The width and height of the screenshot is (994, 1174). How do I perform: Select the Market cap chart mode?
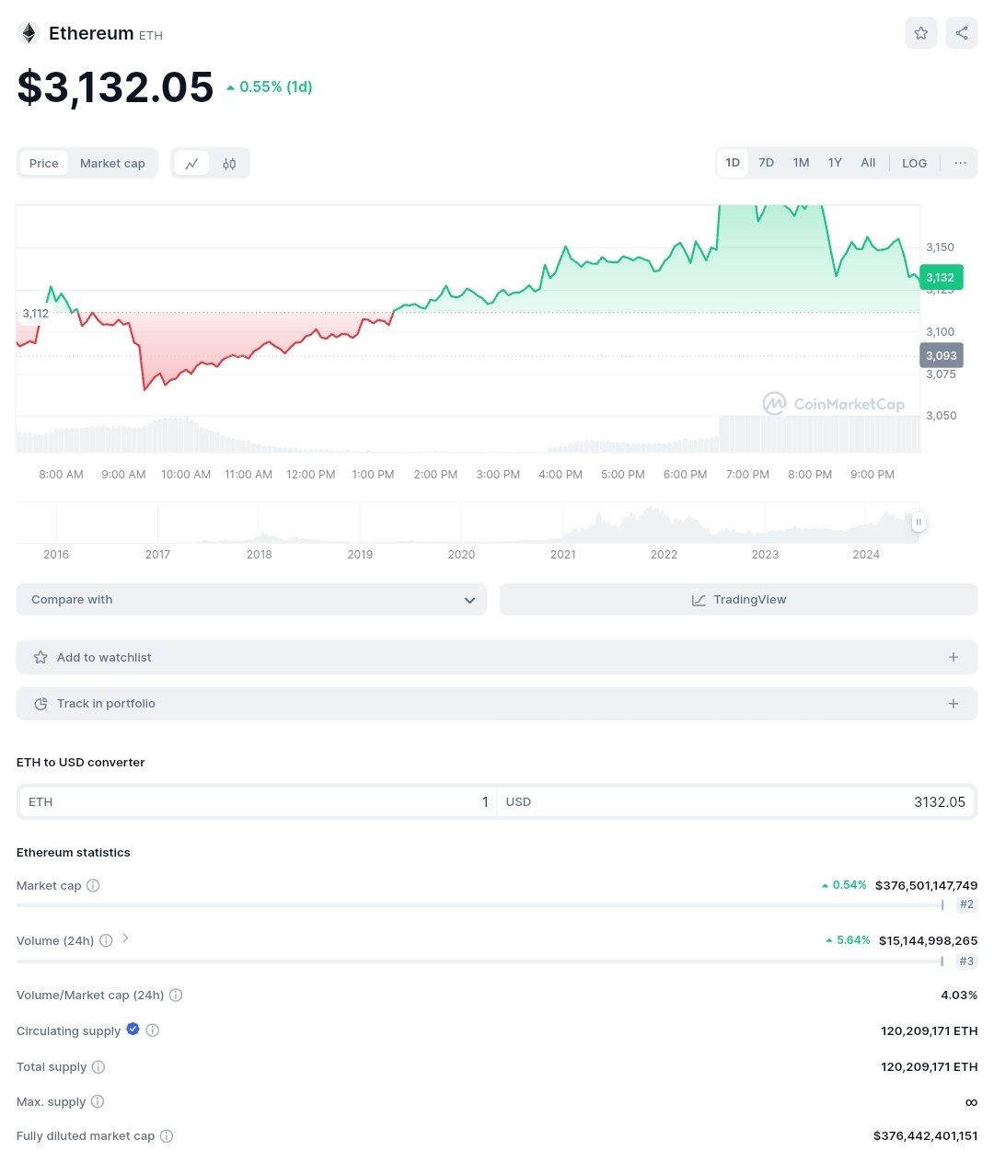coord(112,164)
